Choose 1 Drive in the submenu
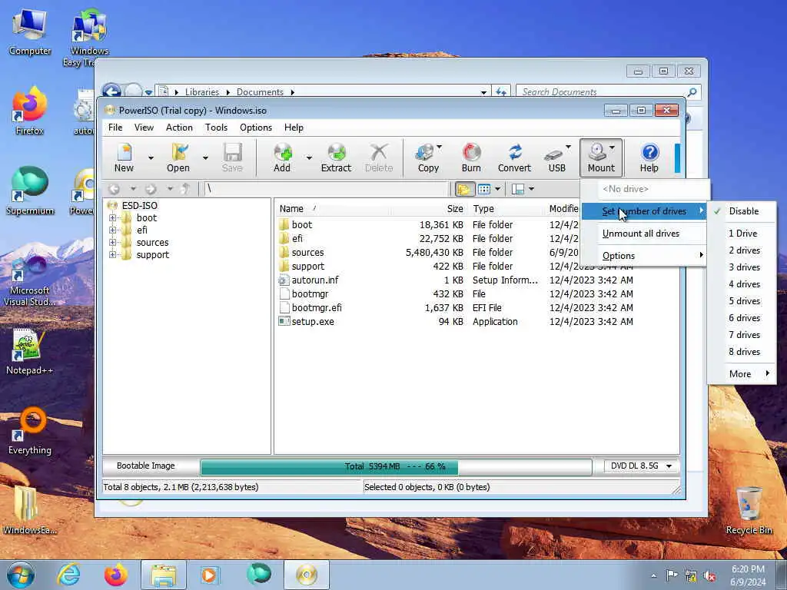Screen dimensions: 787x590 742,234
